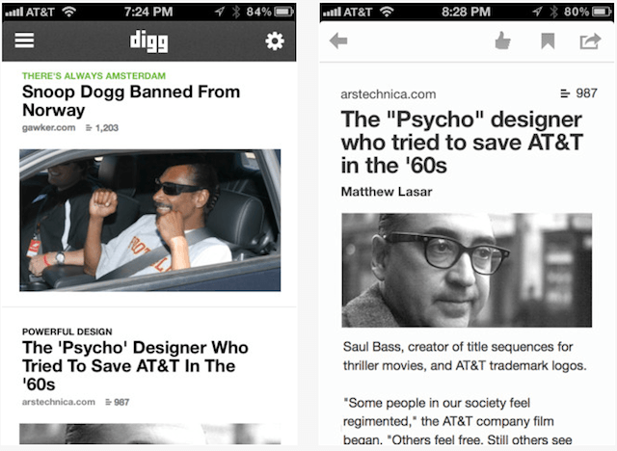The width and height of the screenshot is (617, 451).
Task: Tap the arstechnica.com source in the feed
Action: pos(59,402)
